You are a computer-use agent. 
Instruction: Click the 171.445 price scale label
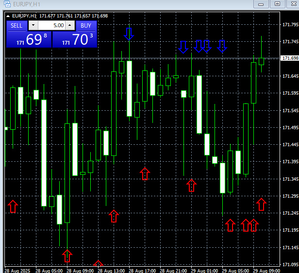point(290,145)
